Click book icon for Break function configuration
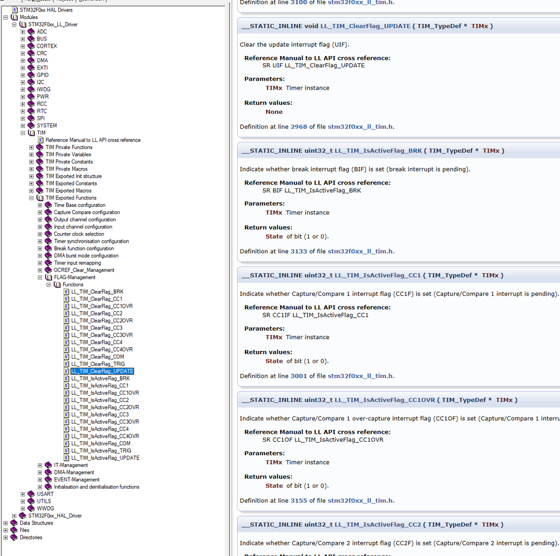Image resolution: width=560 pixels, height=556 pixels. tap(48, 248)
